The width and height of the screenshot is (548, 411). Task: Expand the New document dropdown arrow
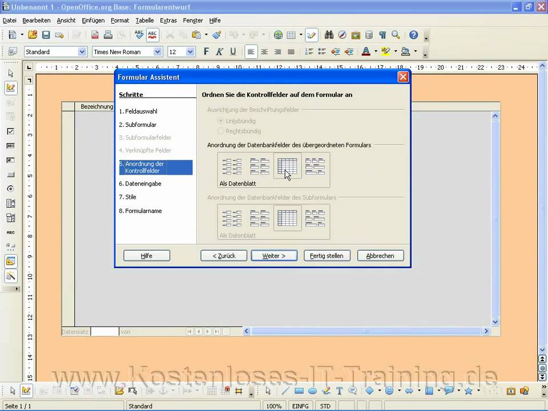click(x=22, y=35)
